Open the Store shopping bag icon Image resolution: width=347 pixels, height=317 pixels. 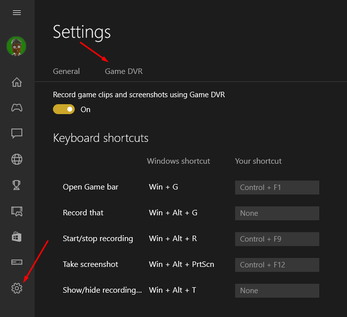[x=17, y=237]
